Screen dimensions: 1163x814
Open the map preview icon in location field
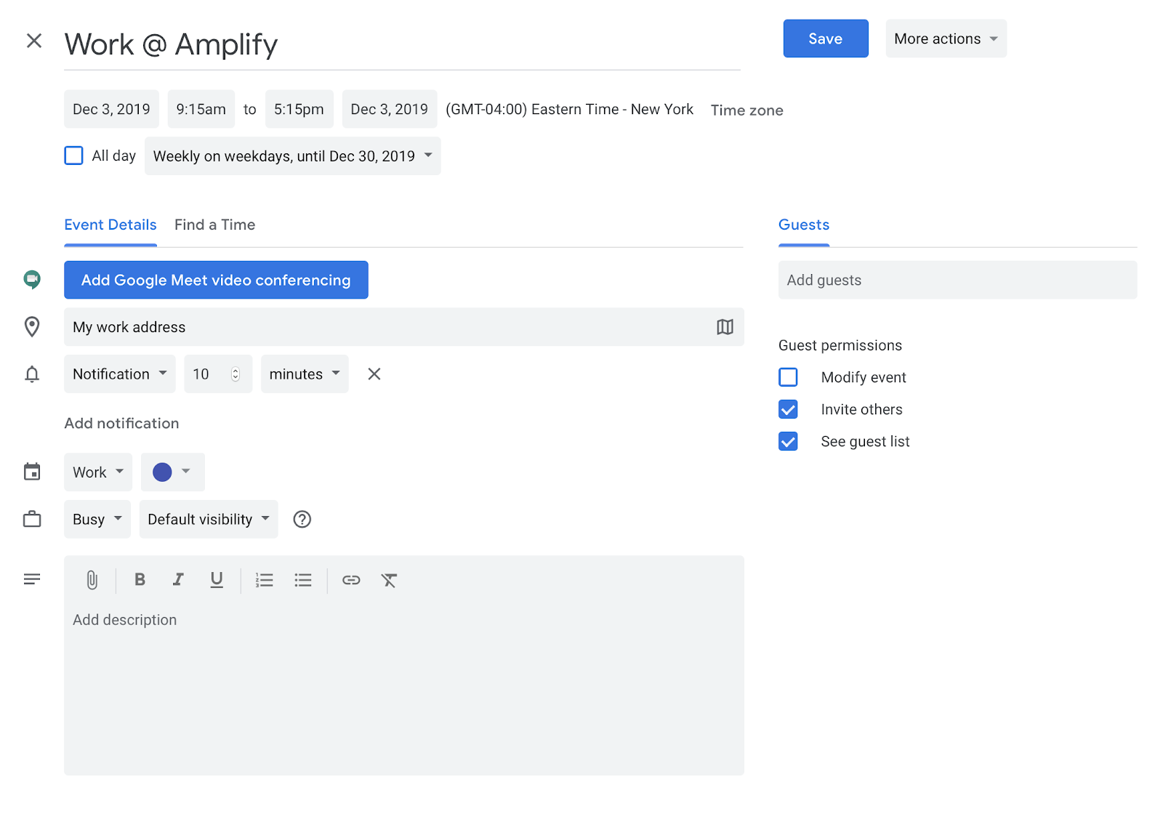(725, 327)
